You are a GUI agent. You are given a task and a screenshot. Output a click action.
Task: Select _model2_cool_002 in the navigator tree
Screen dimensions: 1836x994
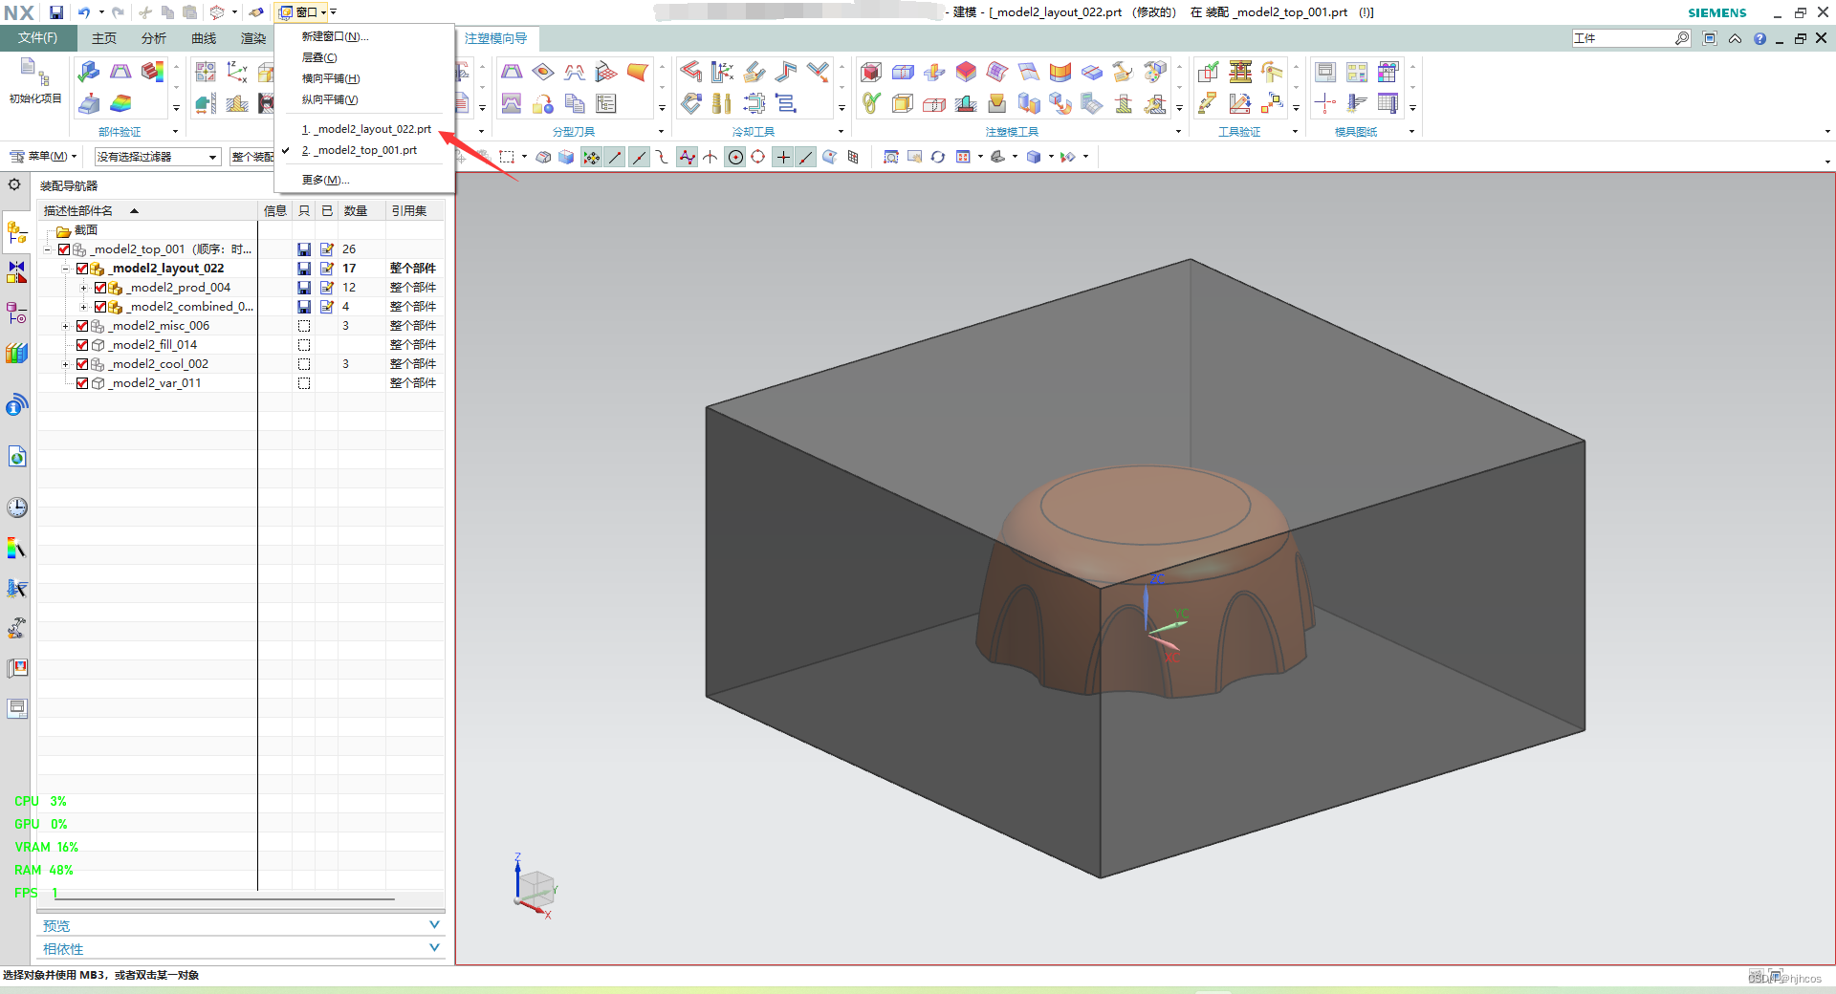[x=159, y=364]
